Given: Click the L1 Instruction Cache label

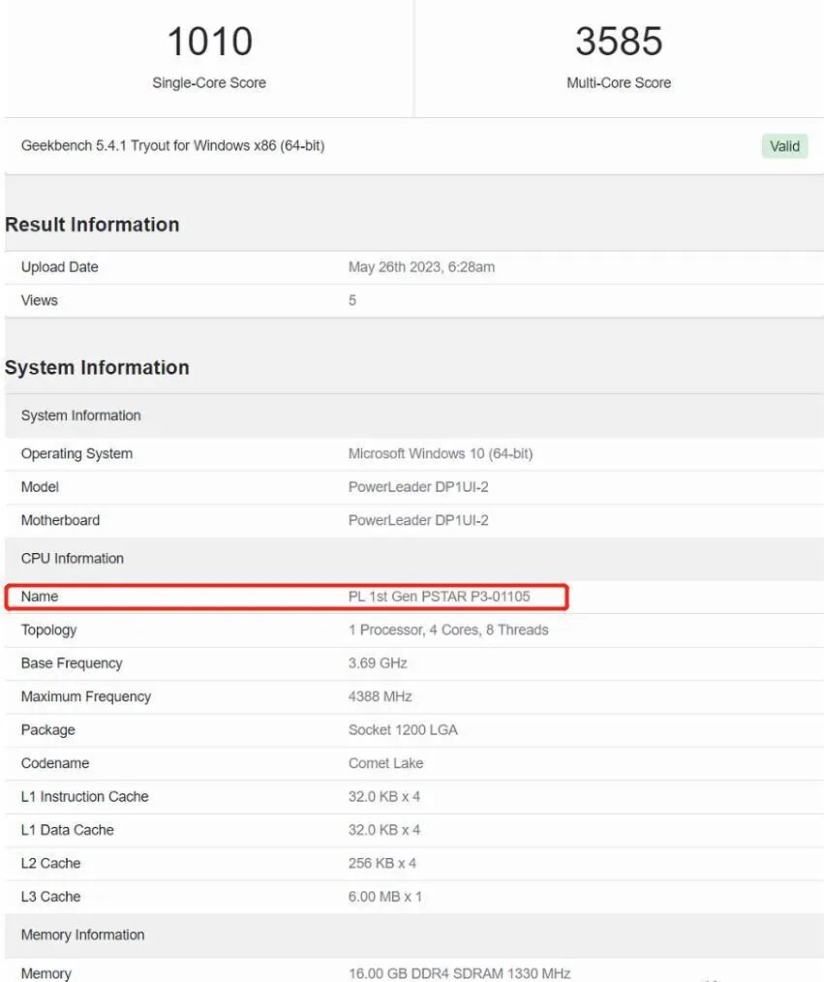Looking at the screenshot, I should point(84,796).
